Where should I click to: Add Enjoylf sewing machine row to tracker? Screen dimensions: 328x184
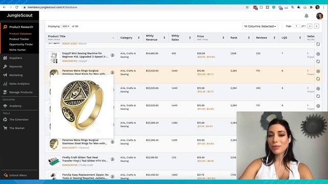pyautogui.click(x=318, y=54)
